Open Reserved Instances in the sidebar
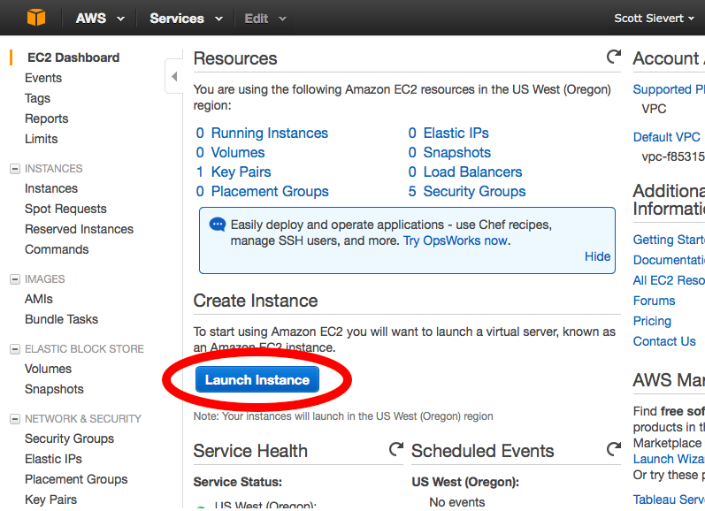This screenshot has width=705, height=511. 79,229
